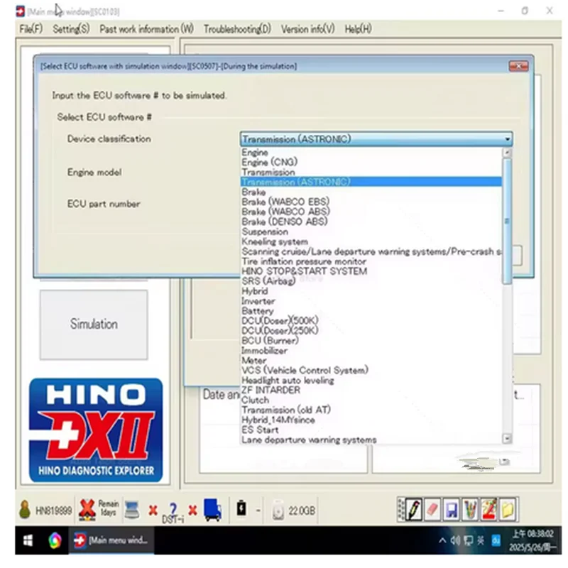Screen dimensions: 568x568
Task: Click the Simulation button
Action: pyautogui.click(x=94, y=324)
